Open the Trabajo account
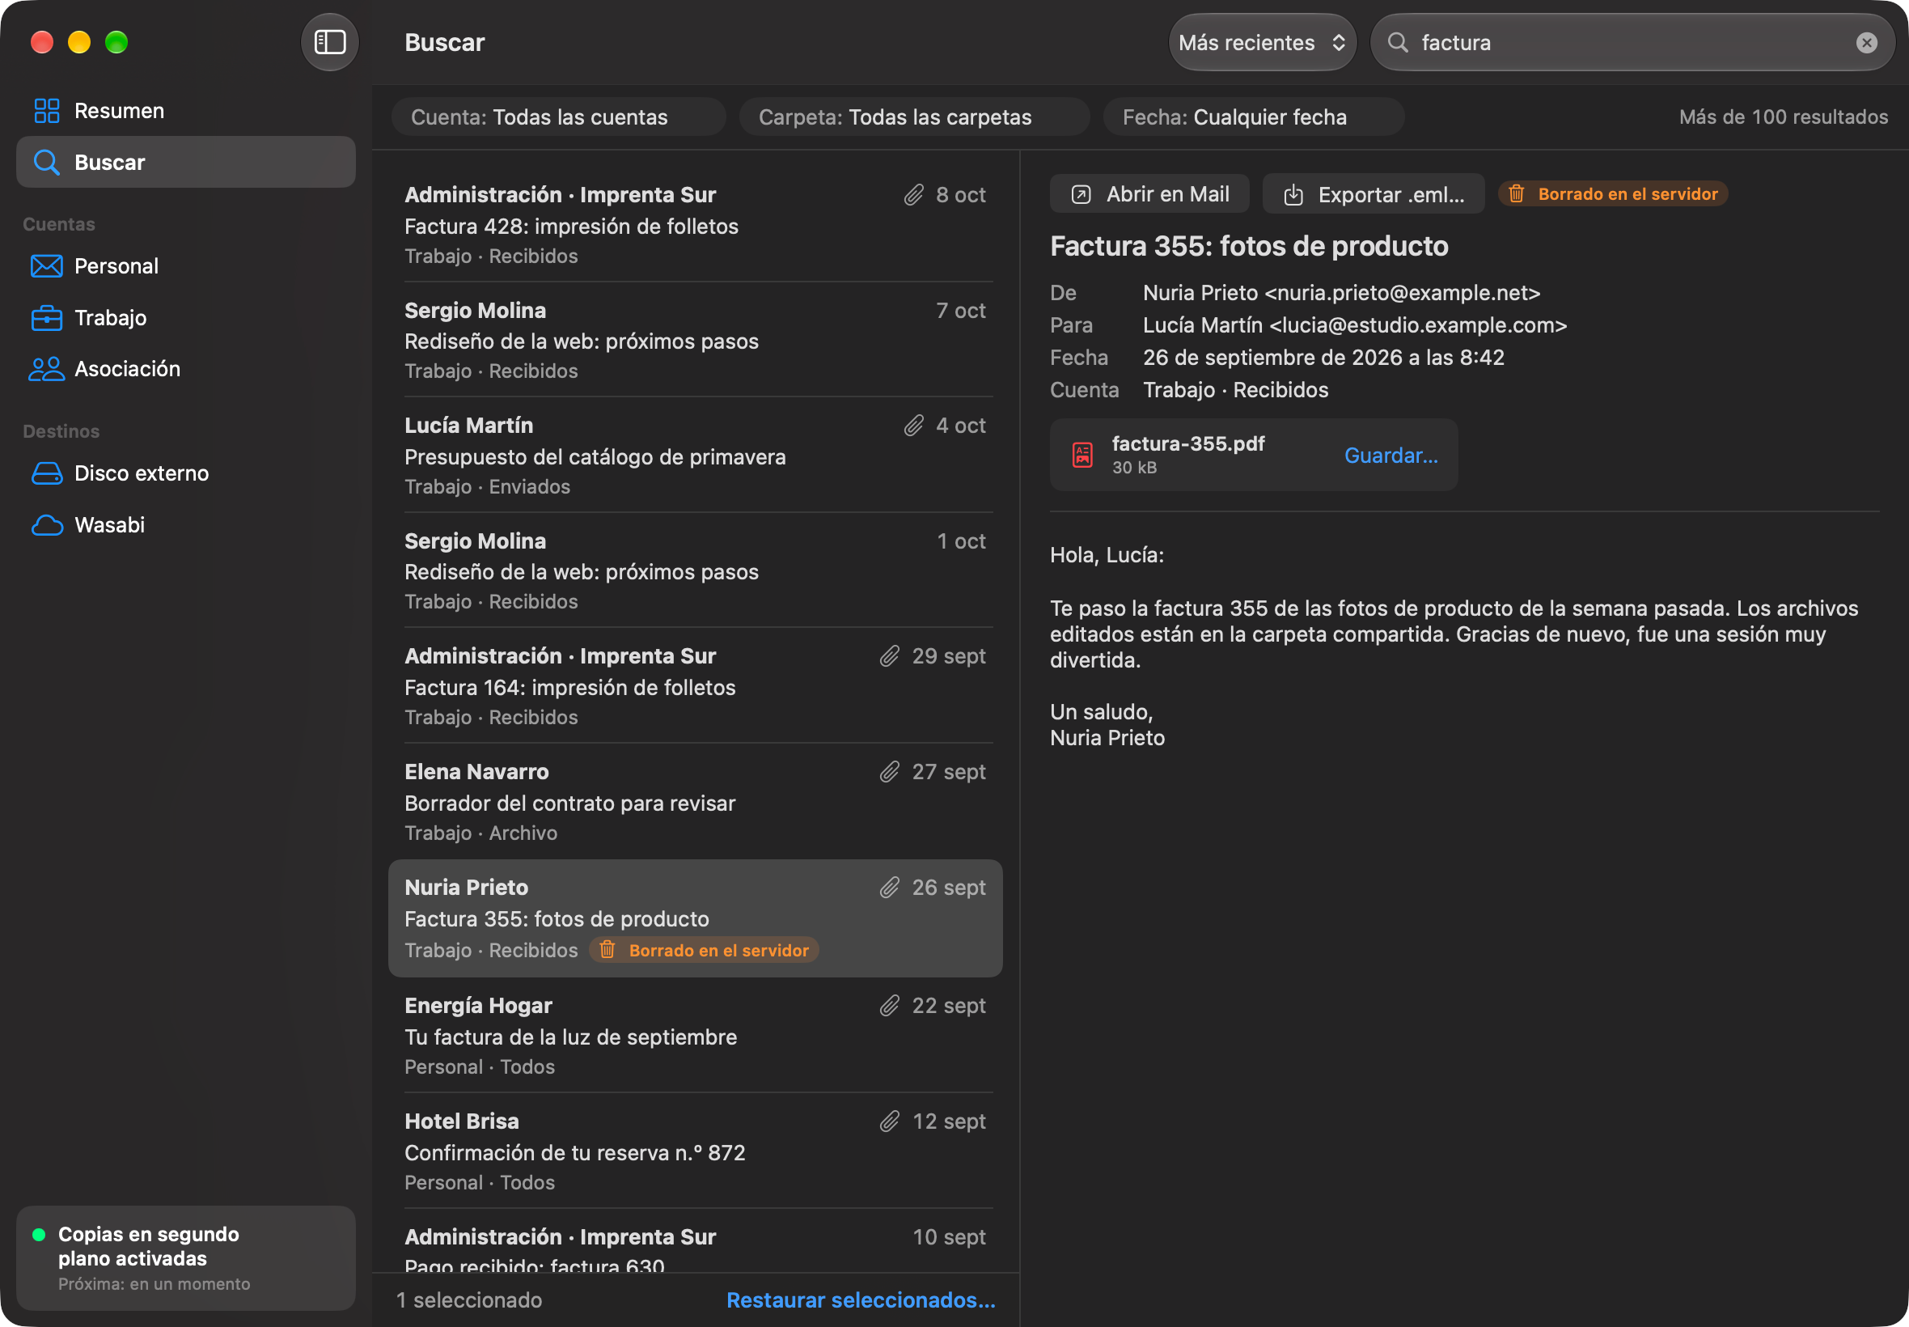The image size is (1909, 1327). [186, 318]
